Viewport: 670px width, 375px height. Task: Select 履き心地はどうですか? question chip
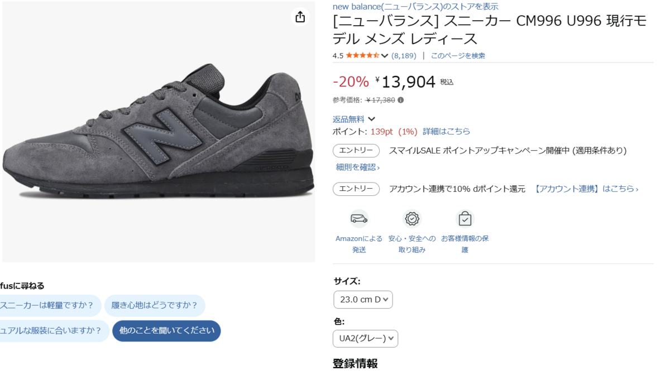155,305
